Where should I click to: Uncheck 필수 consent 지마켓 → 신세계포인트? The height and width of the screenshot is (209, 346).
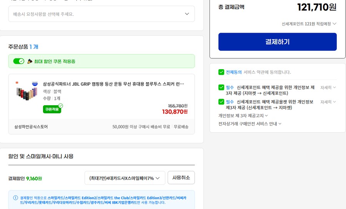click(x=221, y=87)
